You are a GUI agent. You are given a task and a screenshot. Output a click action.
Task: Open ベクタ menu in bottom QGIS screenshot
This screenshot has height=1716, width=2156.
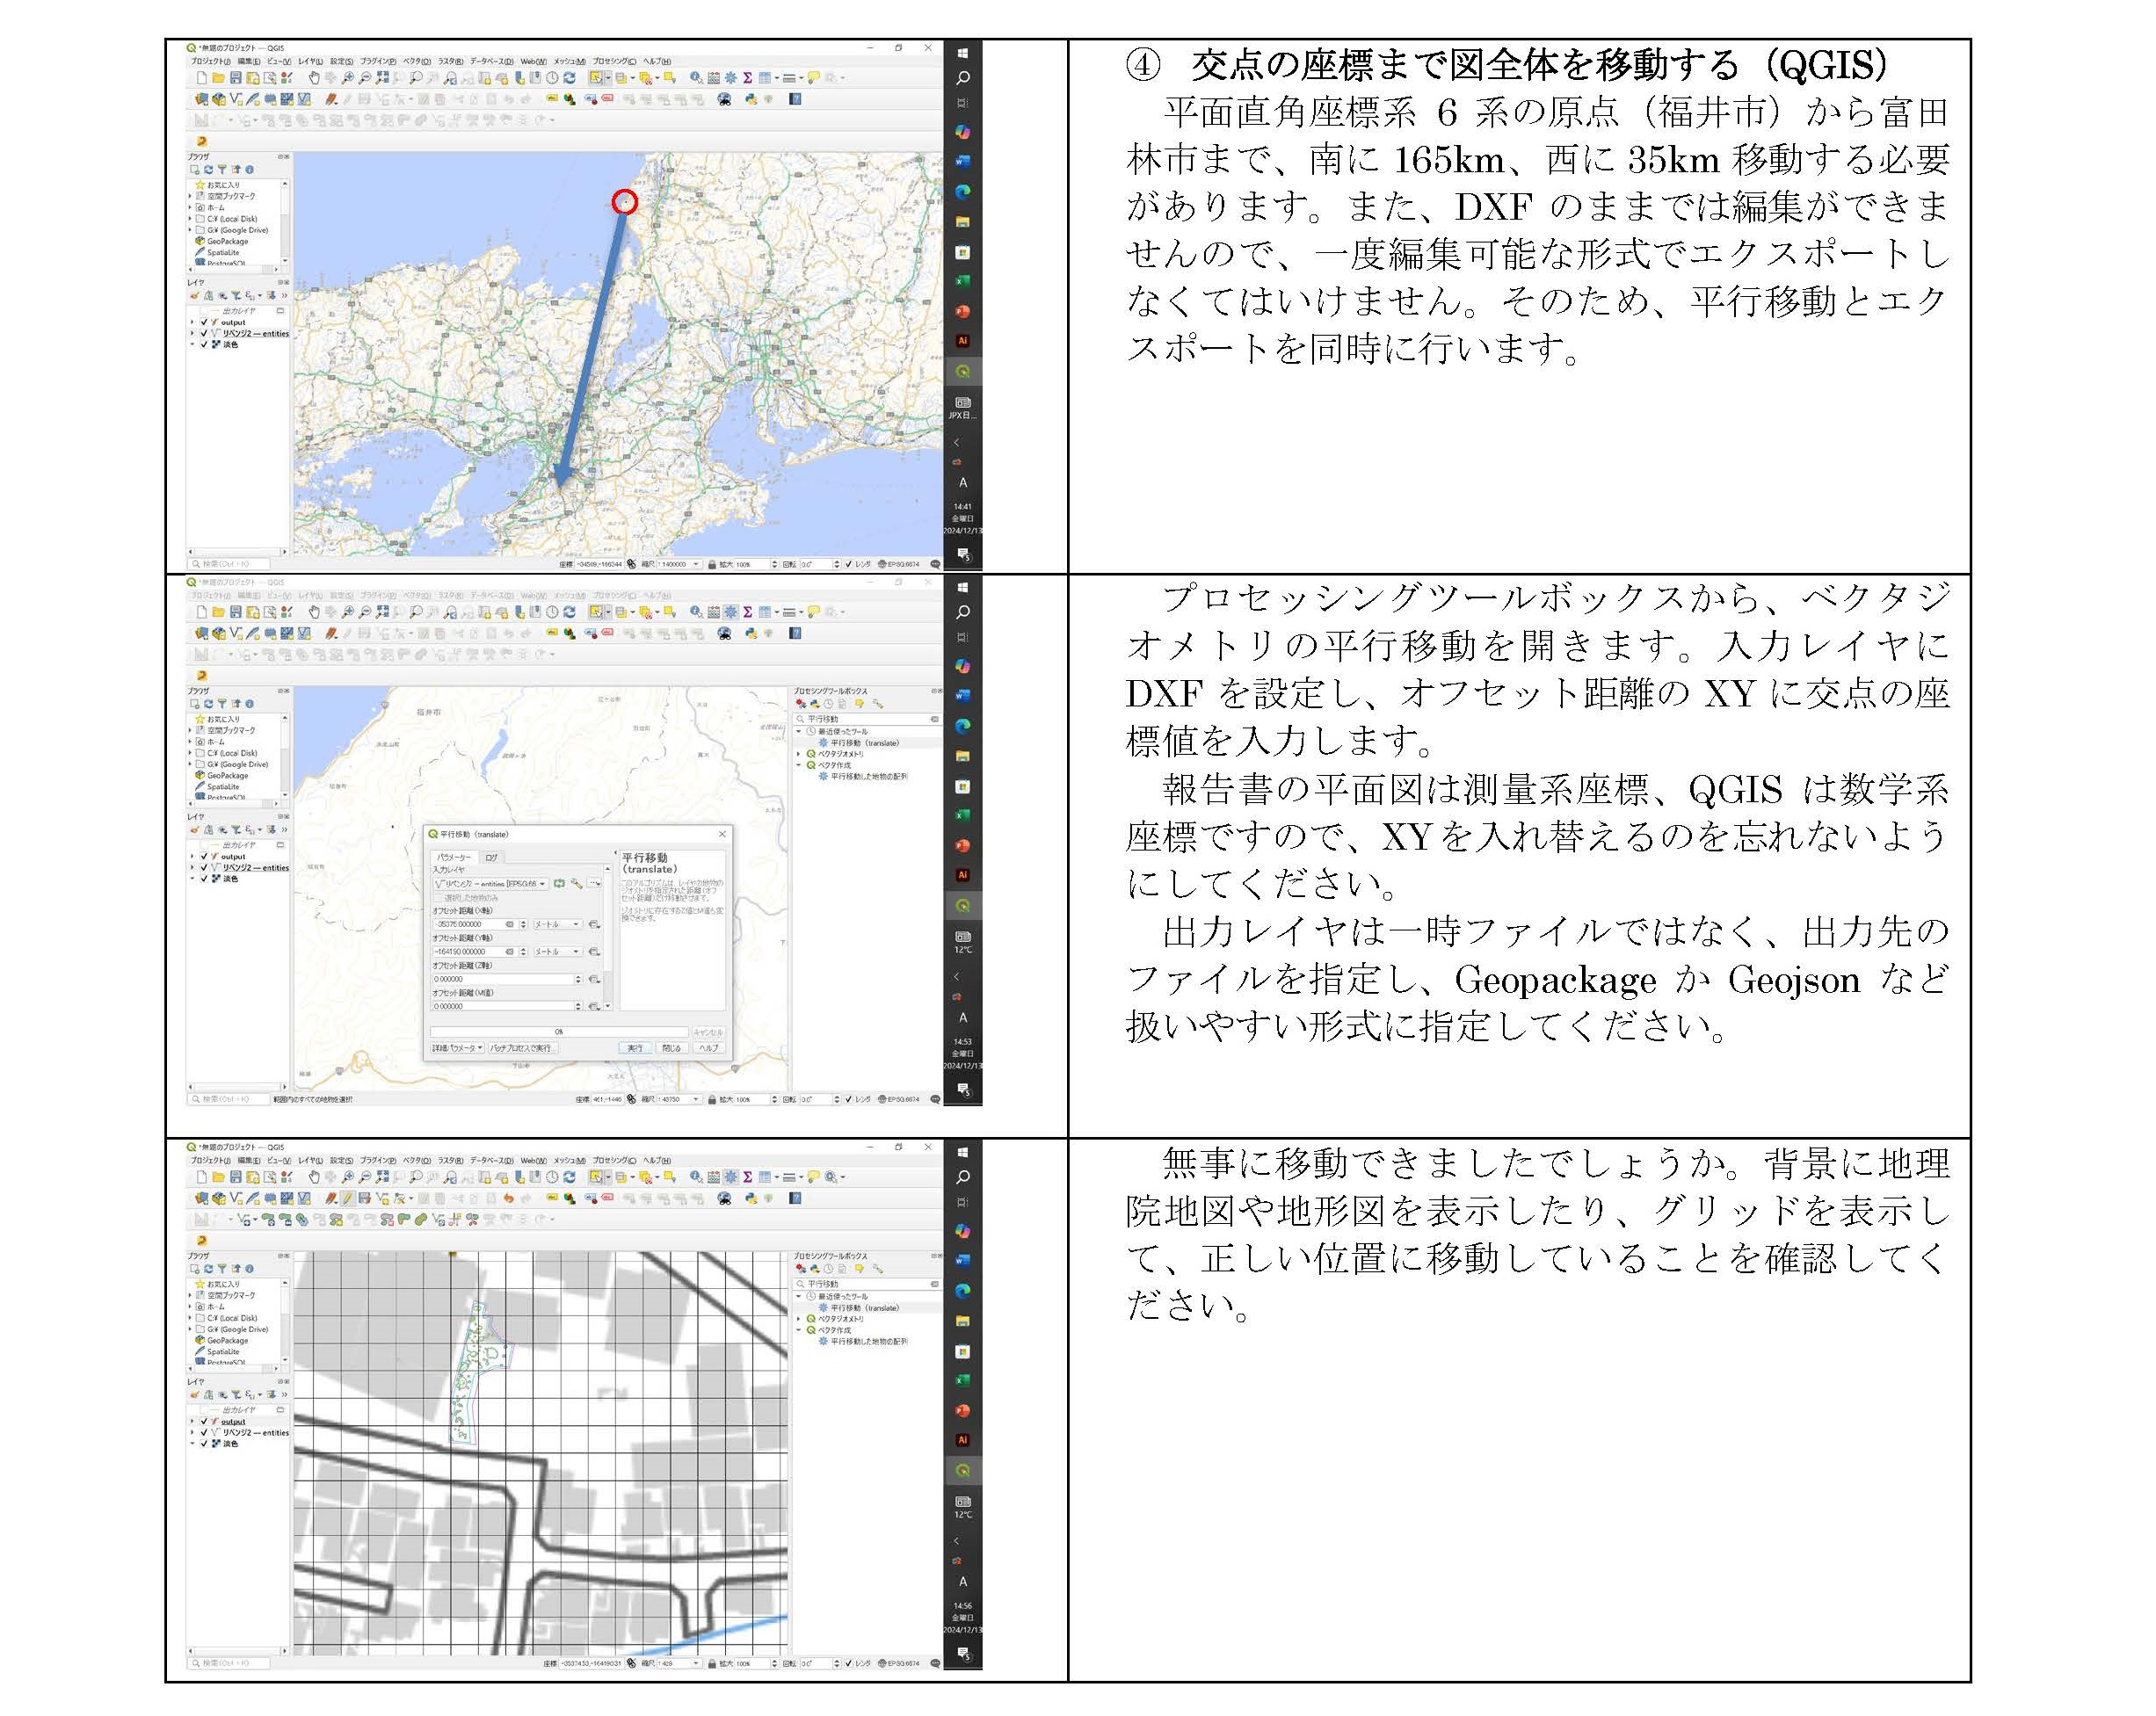click(x=415, y=1161)
